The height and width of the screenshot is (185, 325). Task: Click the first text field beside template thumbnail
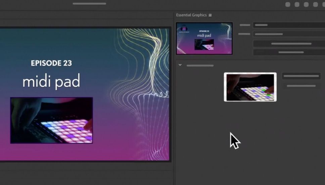coord(289,25)
